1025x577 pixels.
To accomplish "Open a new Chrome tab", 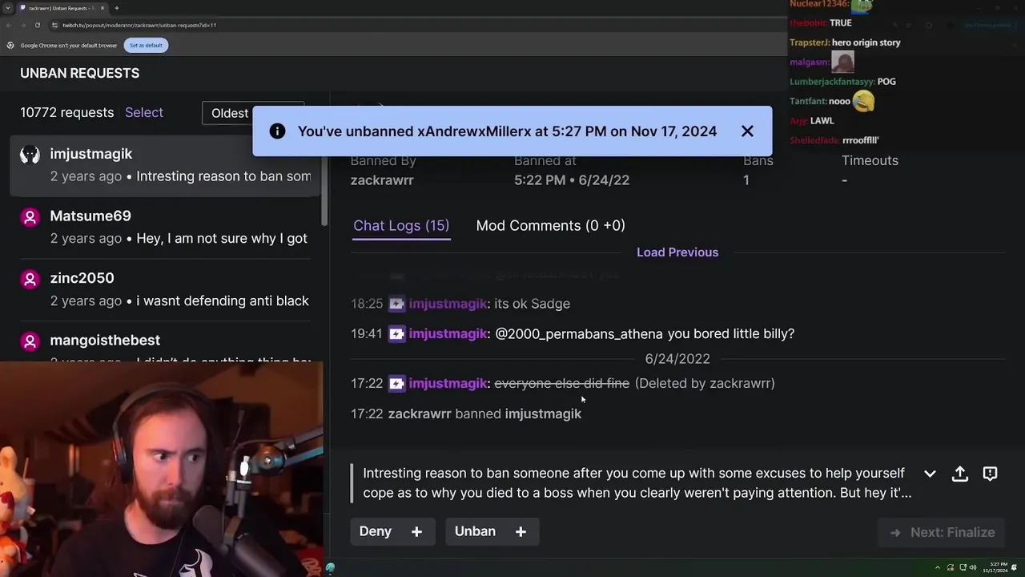I will (x=116, y=8).
